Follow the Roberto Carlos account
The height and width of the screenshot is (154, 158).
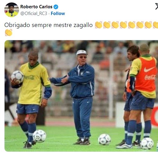point(58,13)
